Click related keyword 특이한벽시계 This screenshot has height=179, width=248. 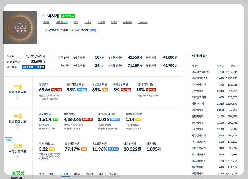coord(199,148)
